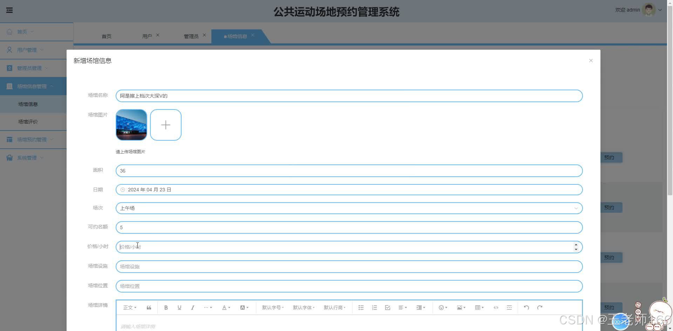Switch to the 用户 tab

click(147, 36)
